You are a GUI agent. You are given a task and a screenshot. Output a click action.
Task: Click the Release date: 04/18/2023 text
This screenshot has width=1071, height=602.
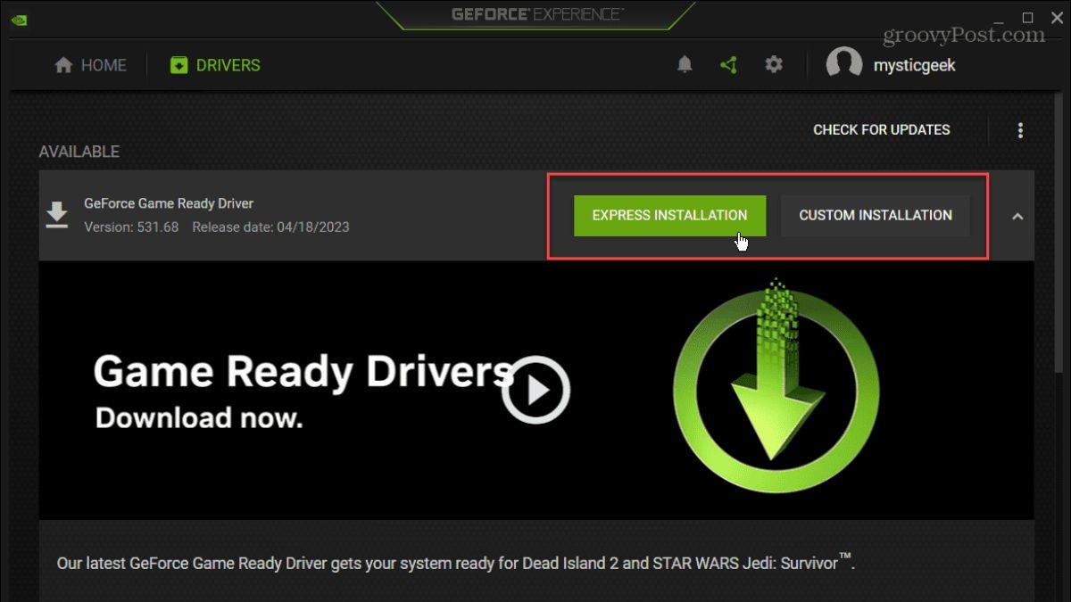point(270,227)
